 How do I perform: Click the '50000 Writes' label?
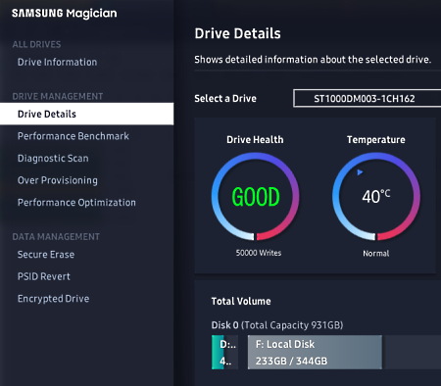pos(259,253)
